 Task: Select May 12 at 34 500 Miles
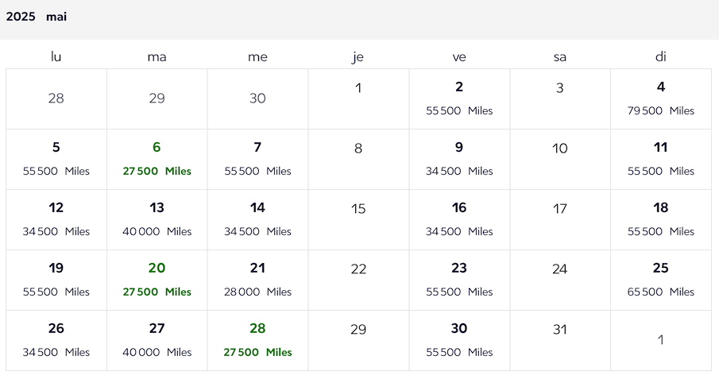pos(56,220)
